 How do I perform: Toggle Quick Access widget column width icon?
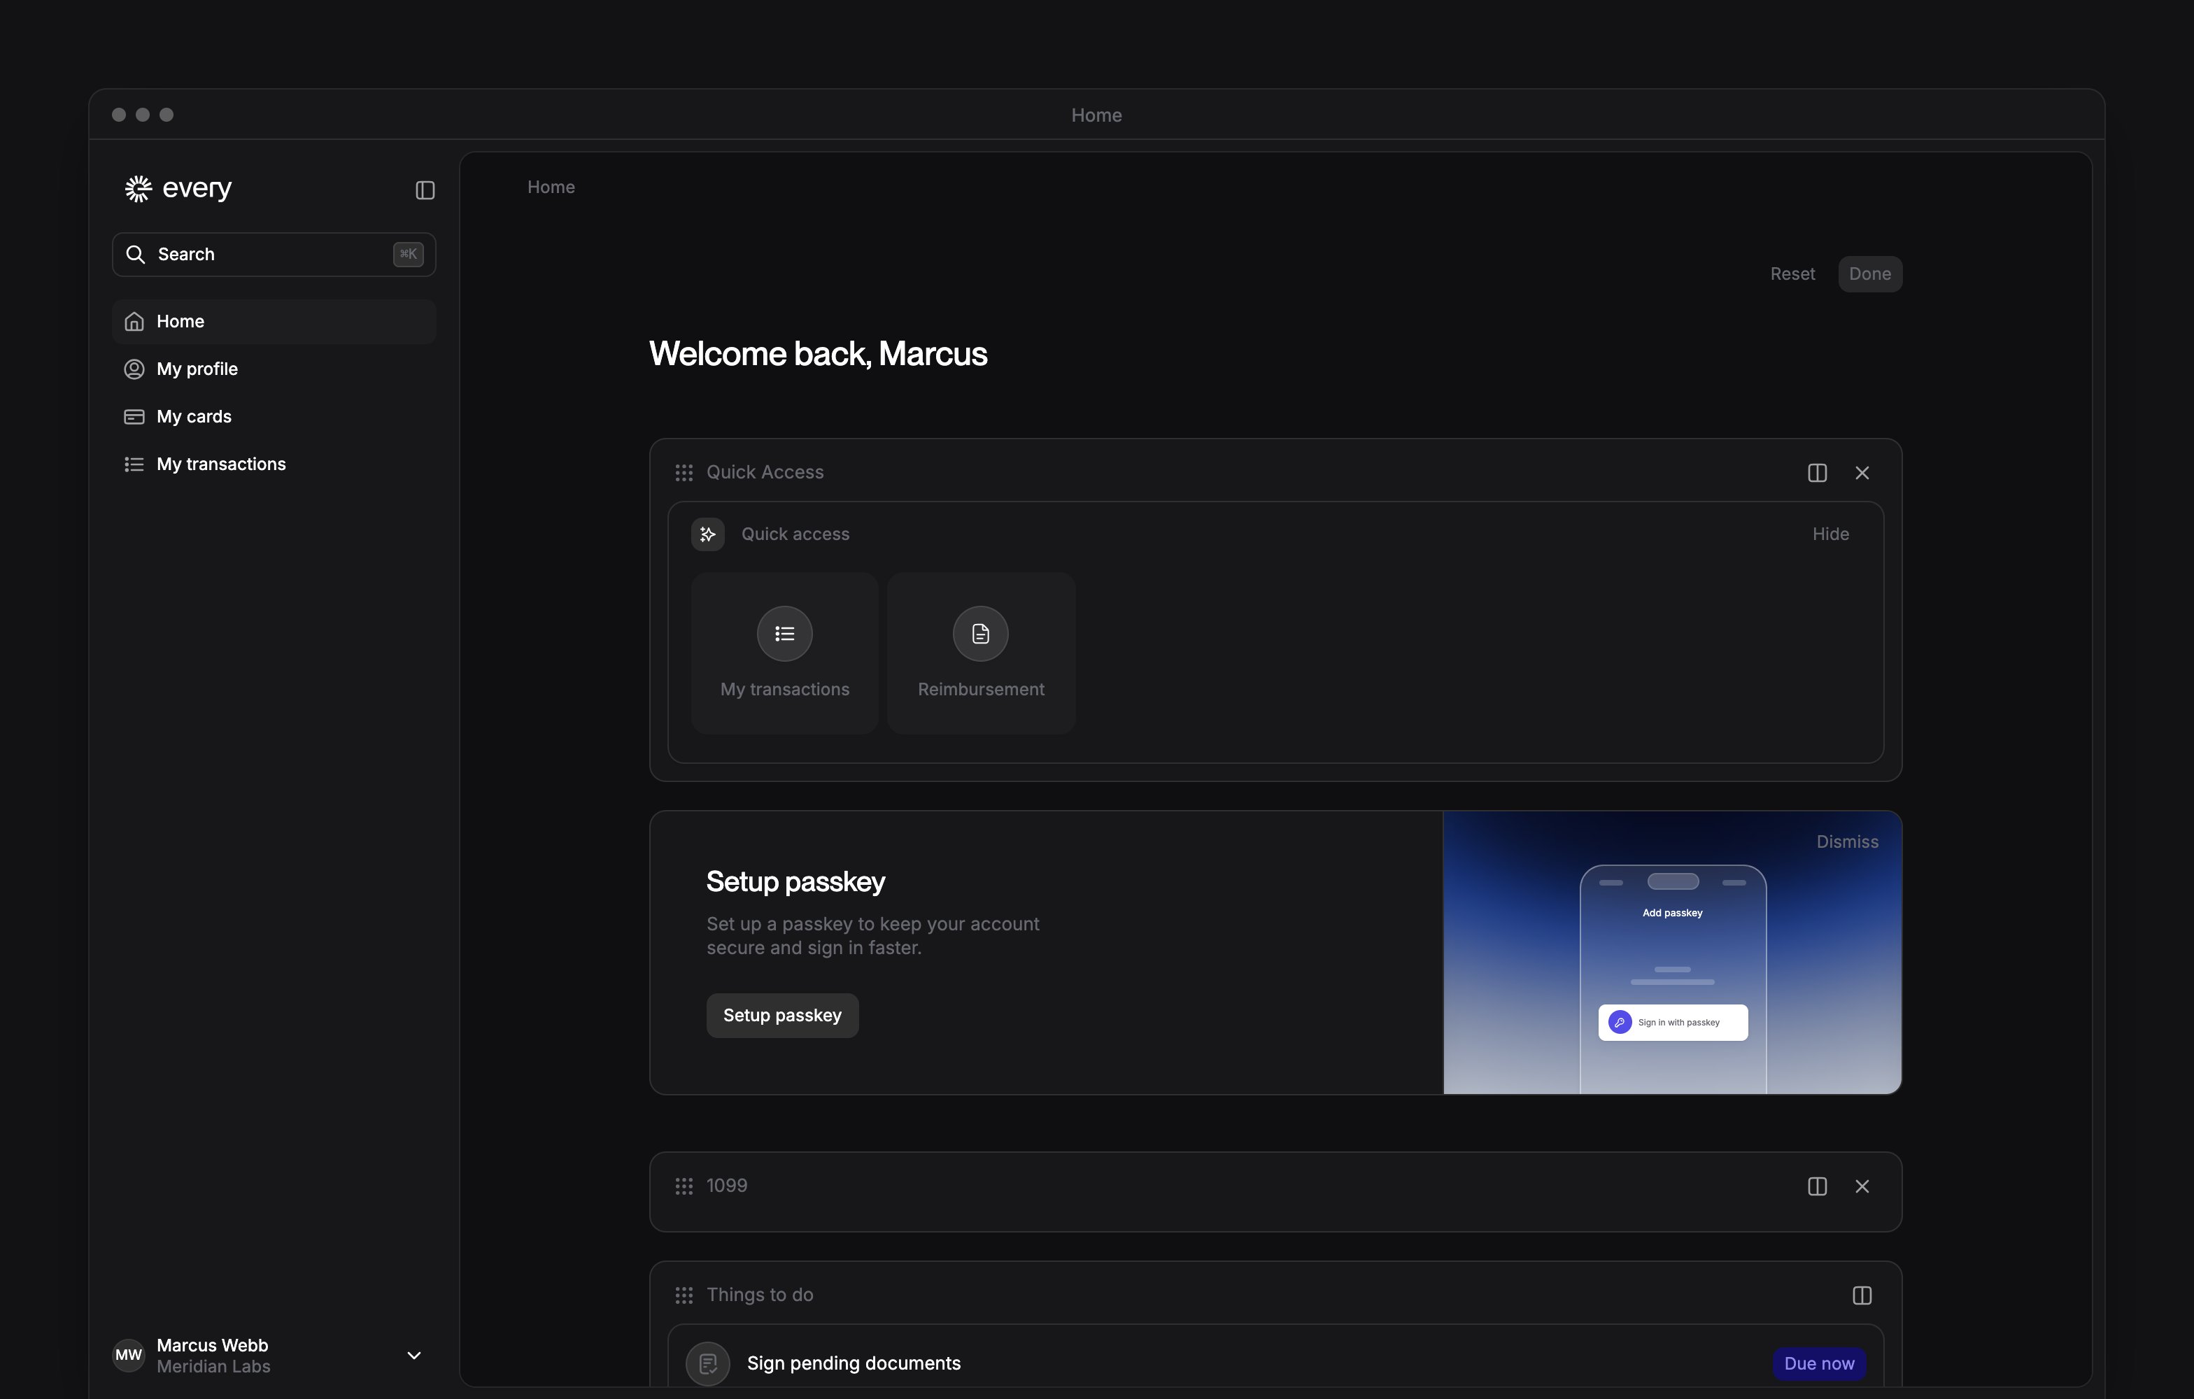[1818, 473]
